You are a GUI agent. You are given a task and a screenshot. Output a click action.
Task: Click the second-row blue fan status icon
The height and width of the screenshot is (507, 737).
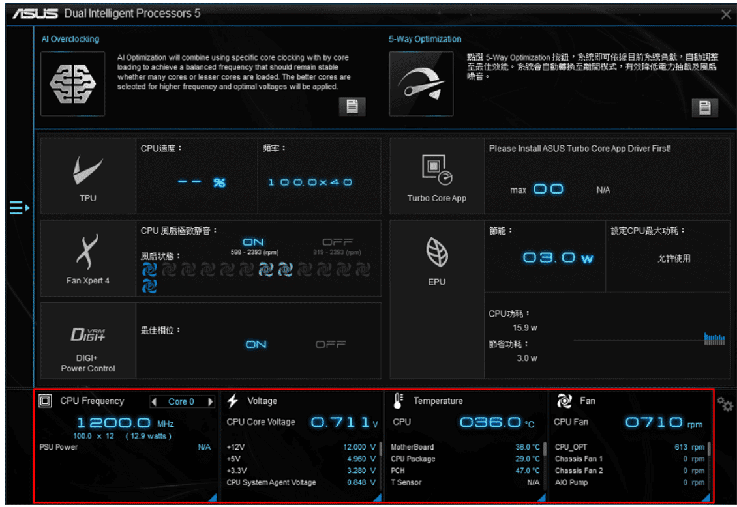149,286
